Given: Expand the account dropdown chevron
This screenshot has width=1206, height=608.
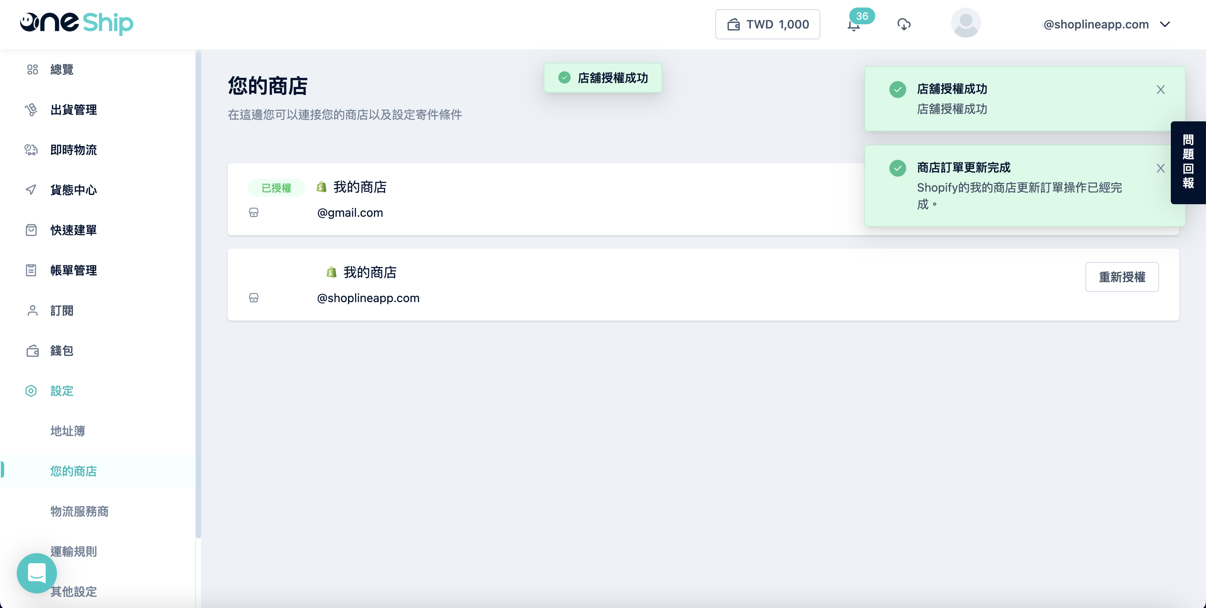Looking at the screenshot, I should pyautogui.click(x=1165, y=24).
